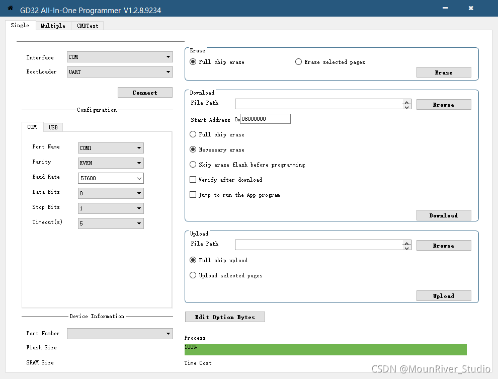Viewport: 498px width, 379px height.
Task: Click the home icon in title bar
Action: click(x=10, y=8)
